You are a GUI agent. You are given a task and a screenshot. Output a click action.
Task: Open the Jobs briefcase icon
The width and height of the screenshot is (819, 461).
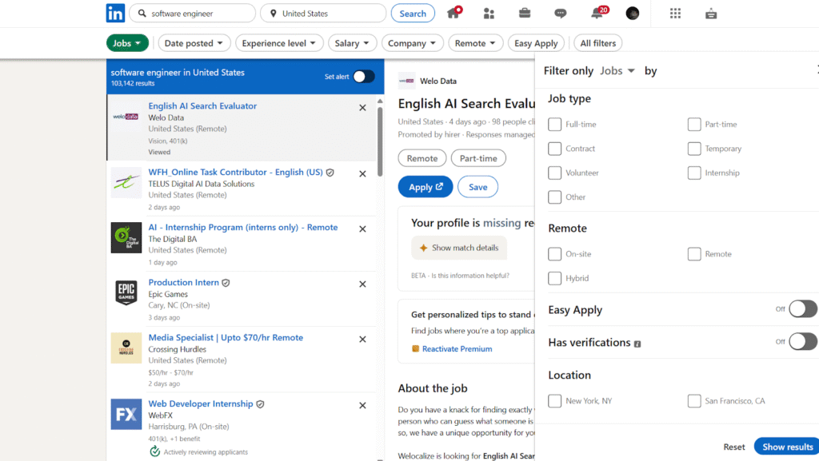coord(525,13)
